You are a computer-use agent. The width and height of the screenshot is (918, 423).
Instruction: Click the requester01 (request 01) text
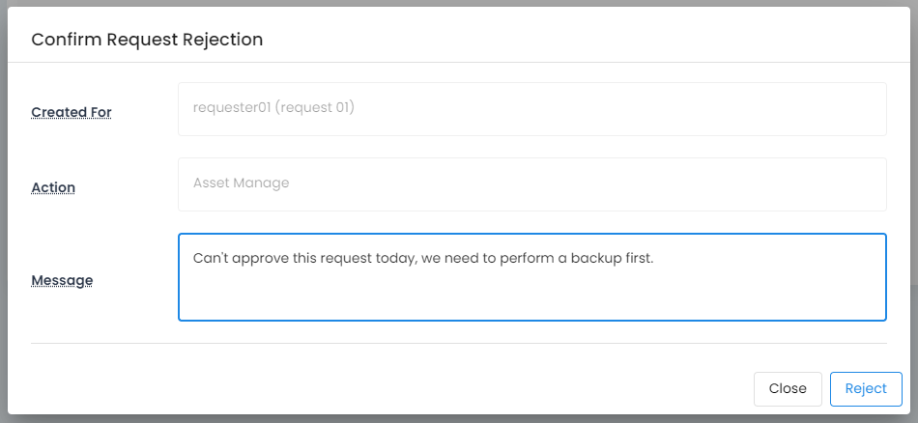tap(273, 108)
